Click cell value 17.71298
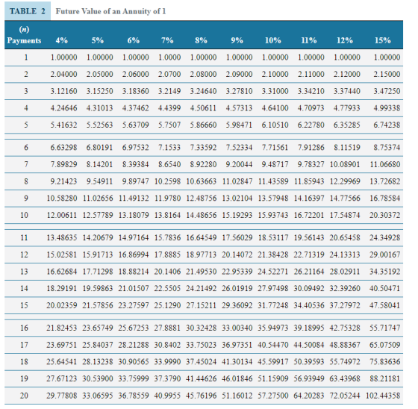This screenshot has height=409, width=418. pyautogui.click(x=98, y=272)
